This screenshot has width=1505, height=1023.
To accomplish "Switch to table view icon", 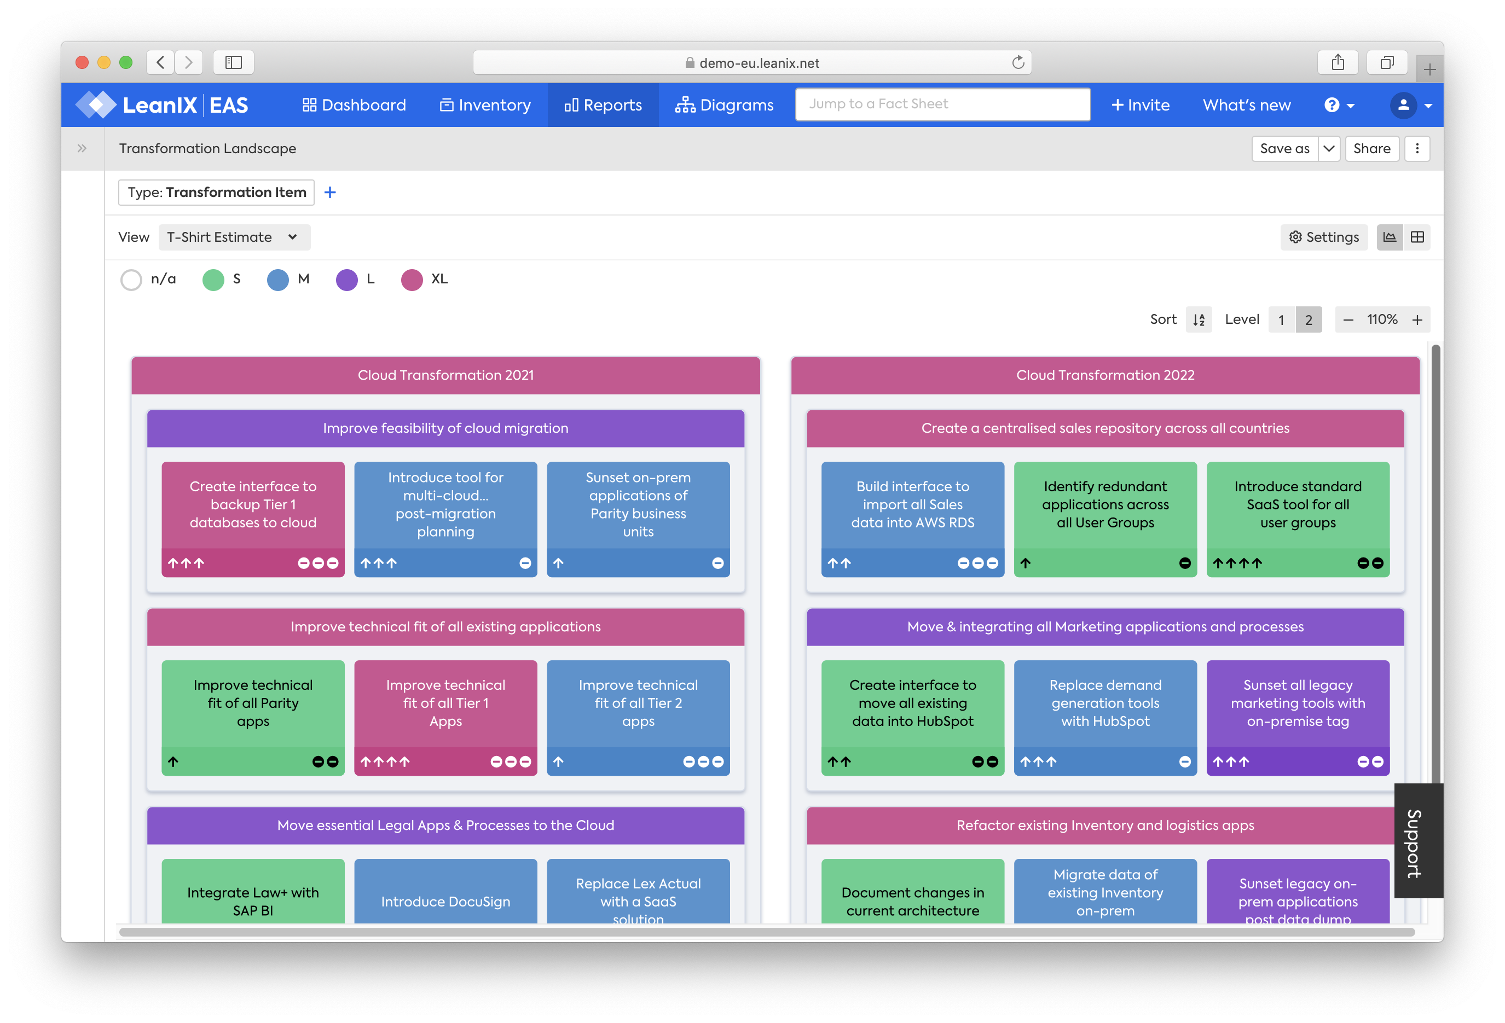I will point(1417,237).
